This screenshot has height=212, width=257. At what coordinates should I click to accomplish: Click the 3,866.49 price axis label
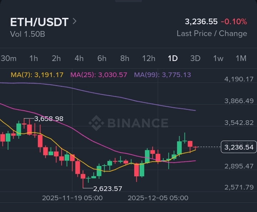pos(239,101)
